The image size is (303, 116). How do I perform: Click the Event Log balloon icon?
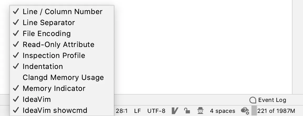[253, 100]
